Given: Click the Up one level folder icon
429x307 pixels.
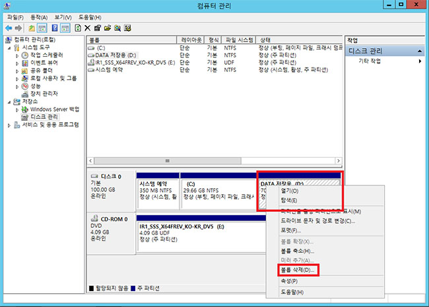Looking at the screenshot, I should [x=32, y=28].
